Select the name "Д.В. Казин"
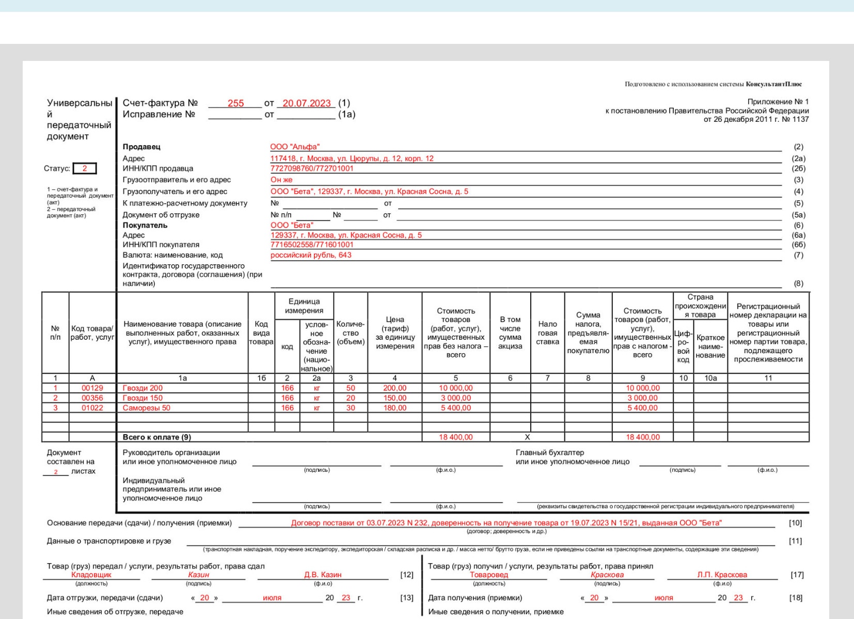The image size is (854, 619). (x=323, y=575)
